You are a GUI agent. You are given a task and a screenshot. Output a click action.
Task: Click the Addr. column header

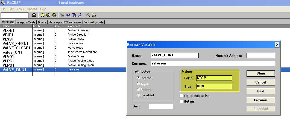coord(61,26)
